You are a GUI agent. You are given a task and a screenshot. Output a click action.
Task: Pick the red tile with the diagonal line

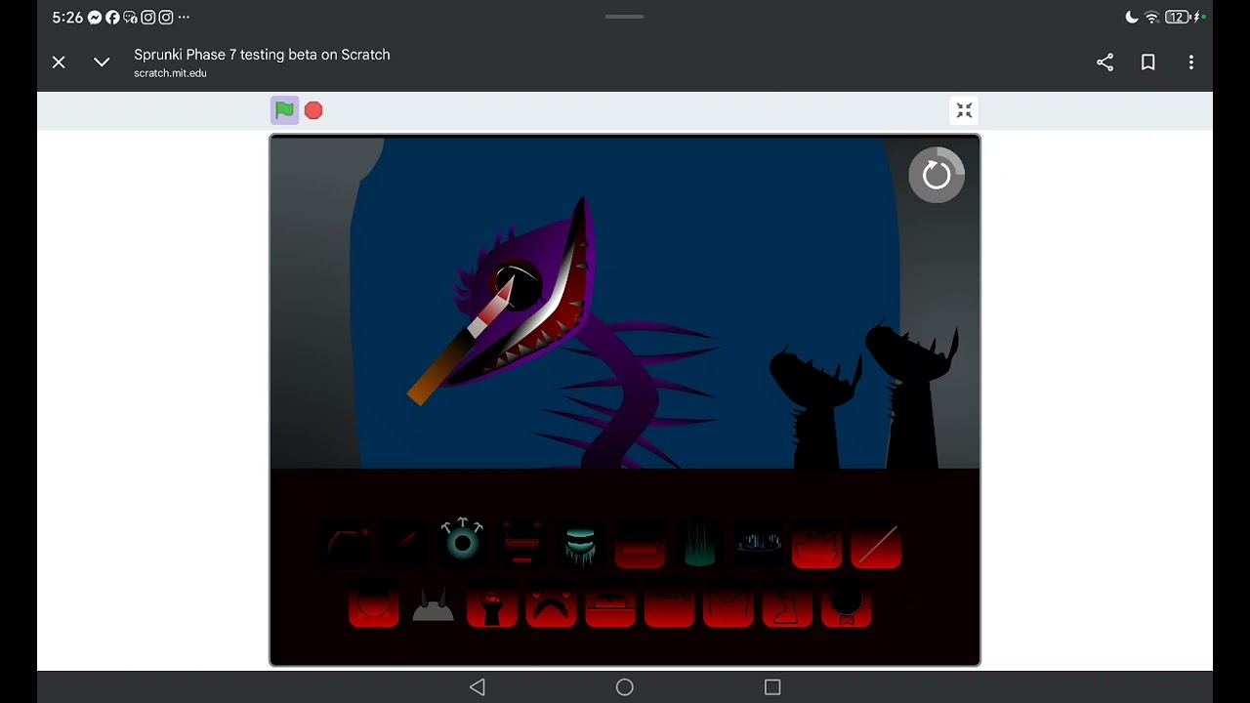point(876,545)
